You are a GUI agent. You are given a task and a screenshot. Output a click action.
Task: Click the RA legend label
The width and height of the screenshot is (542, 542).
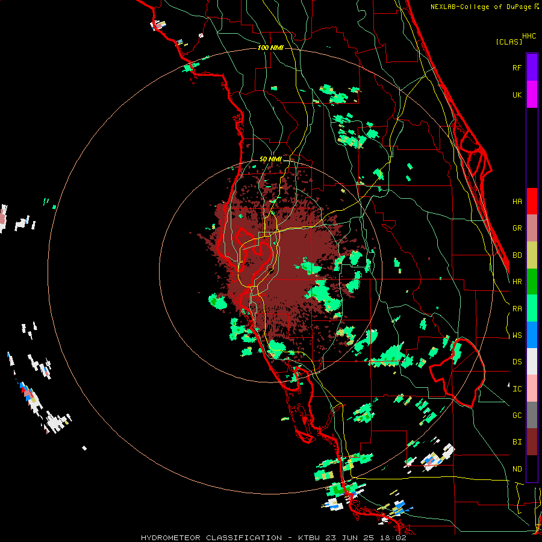pos(517,309)
